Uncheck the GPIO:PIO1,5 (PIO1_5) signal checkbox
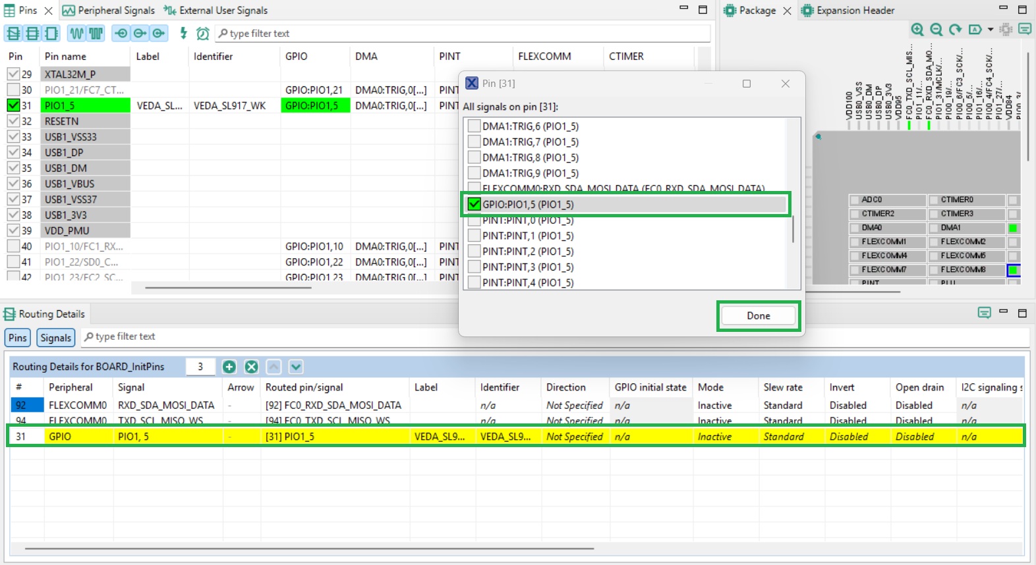Viewport: 1036px width, 565px height. pos(474,204)
